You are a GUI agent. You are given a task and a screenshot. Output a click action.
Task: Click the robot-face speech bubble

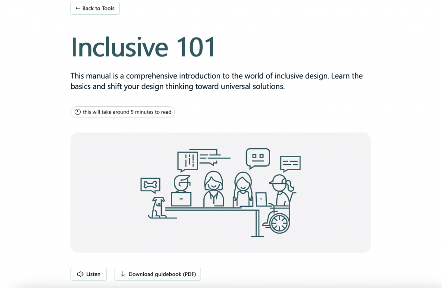click(258, 157)
